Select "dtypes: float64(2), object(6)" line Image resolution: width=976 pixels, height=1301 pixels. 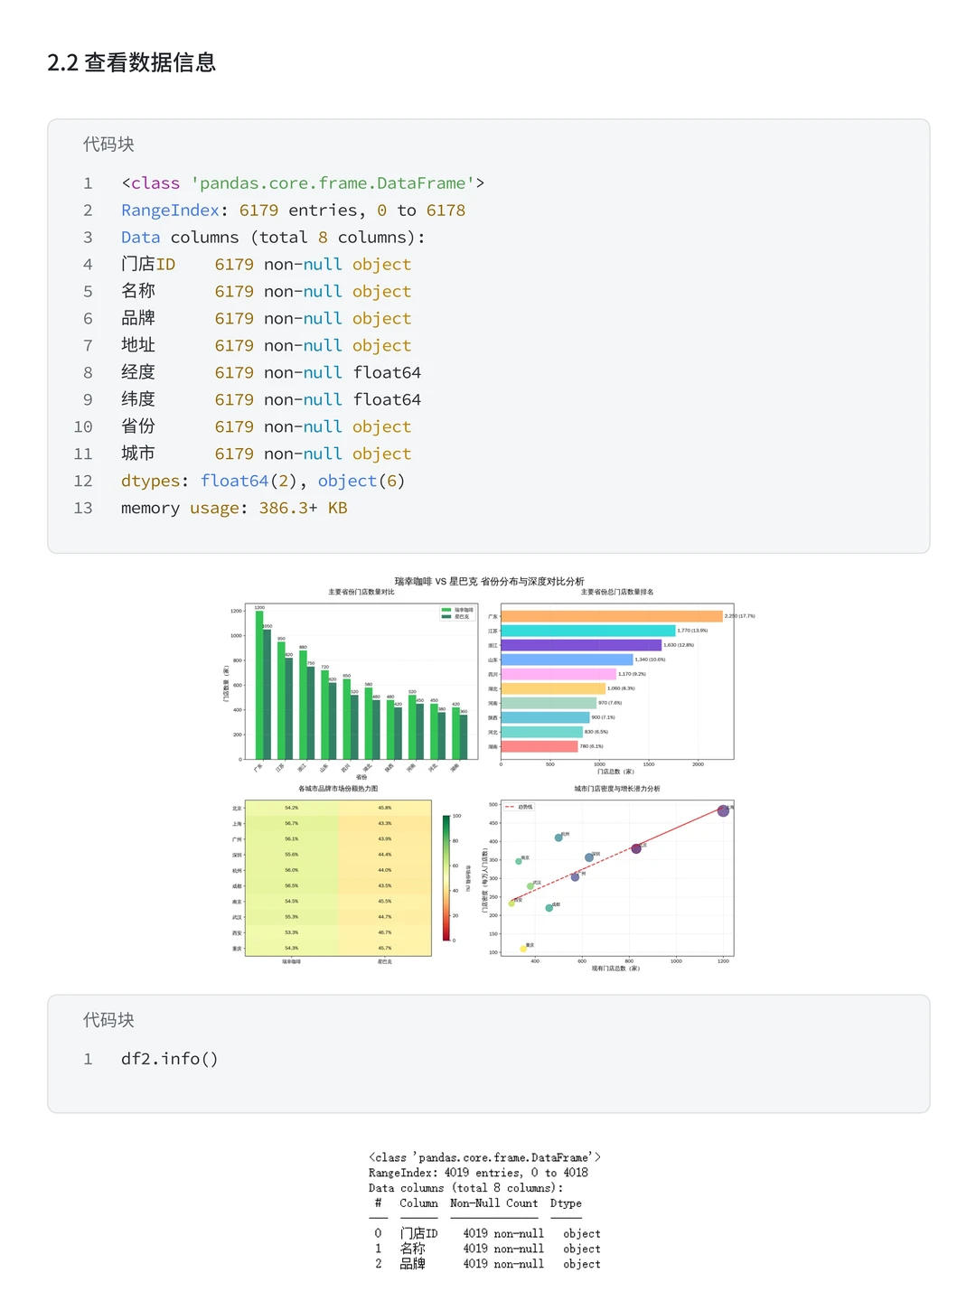[263, 482]
